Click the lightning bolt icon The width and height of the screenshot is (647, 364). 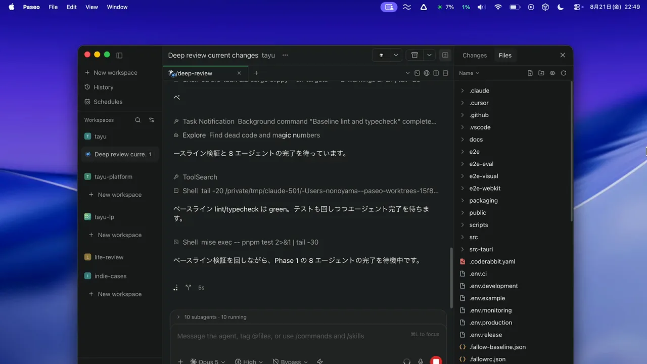[319, 361]
